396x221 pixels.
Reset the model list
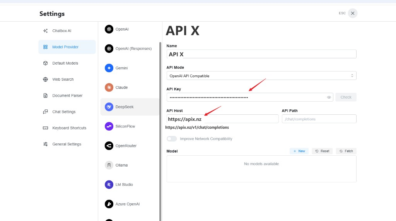tap(322, 151)
